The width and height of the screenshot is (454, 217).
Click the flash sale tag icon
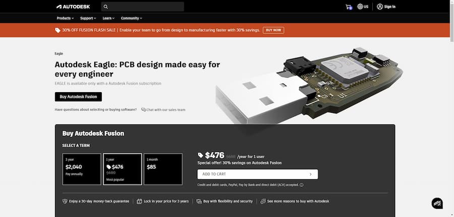pyautogui.click(x=58, y=30)
